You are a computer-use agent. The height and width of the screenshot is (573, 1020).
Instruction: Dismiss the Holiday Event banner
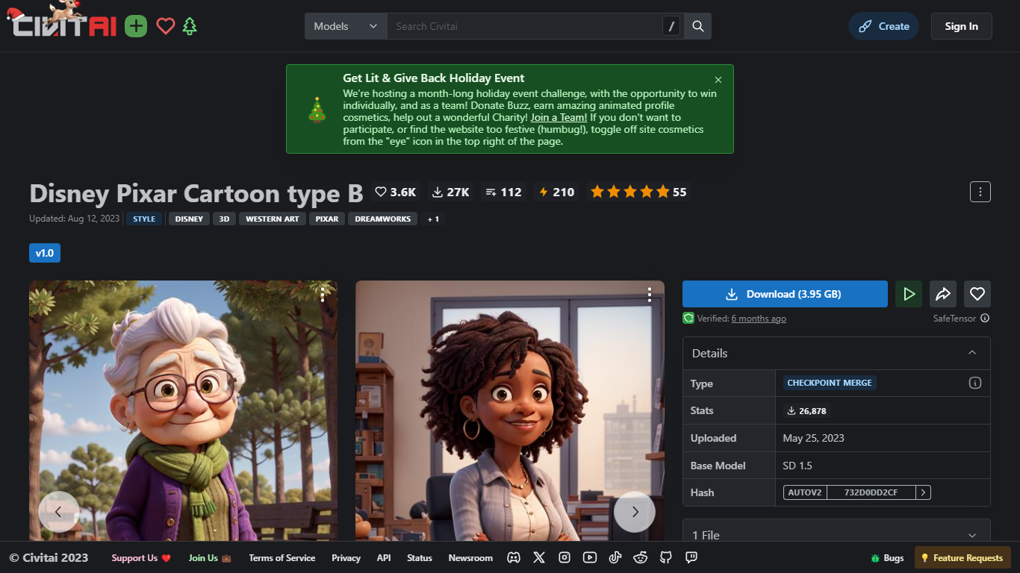[718, 80]
